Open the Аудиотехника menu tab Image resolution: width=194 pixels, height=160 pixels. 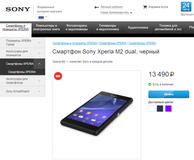click(138, 28)
